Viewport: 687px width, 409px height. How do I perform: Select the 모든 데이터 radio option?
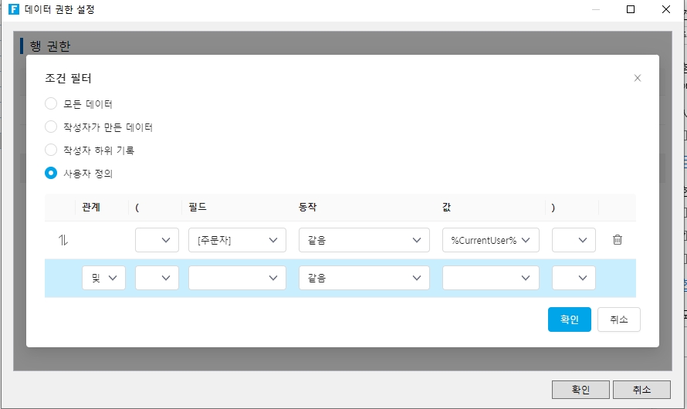(x=51, y=103)
